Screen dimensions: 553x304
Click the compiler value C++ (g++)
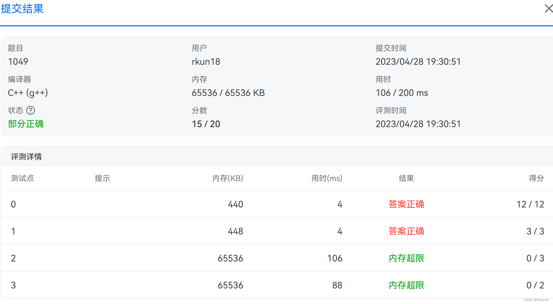[28, 93]
